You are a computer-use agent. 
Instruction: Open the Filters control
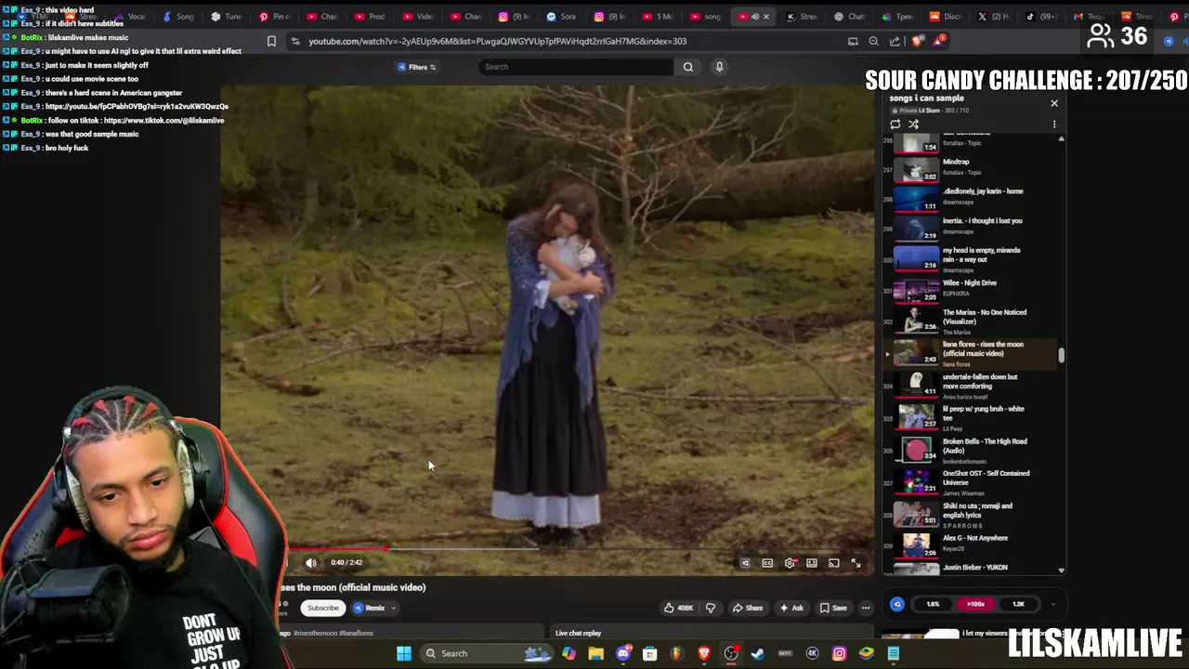click(x=417, y=67)
